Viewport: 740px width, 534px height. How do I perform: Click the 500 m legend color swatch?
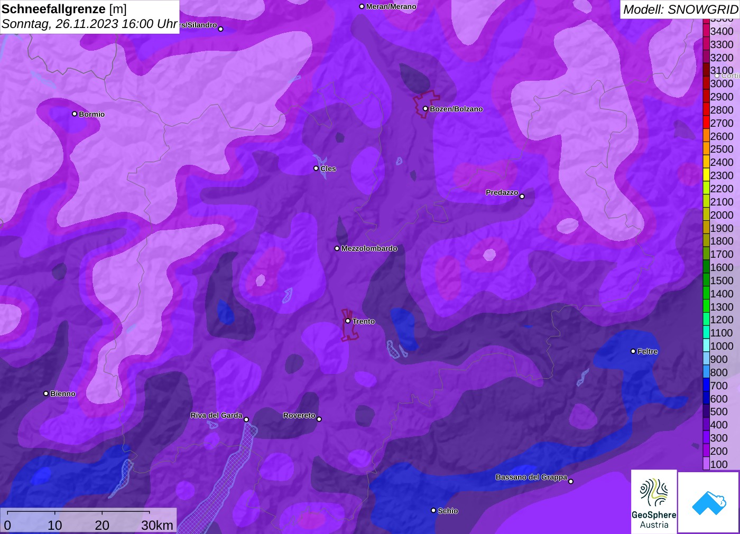(706, 411)
